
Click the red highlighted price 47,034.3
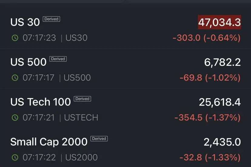click(219, 22)
